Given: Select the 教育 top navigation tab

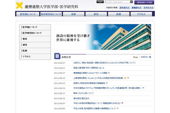Looking at the screenshot, I should [74, 14].
